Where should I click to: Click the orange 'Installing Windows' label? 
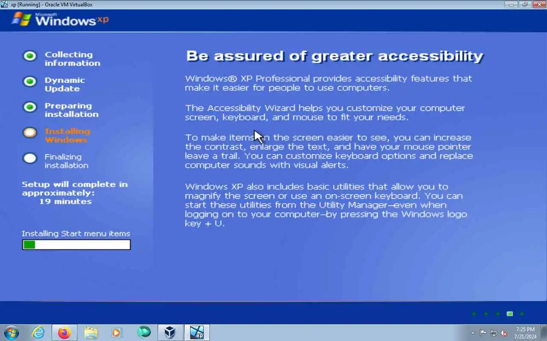[x=68, y=136]
